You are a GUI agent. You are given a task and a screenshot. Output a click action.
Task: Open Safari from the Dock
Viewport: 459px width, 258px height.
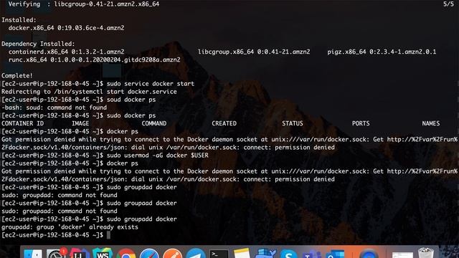click(149, 254)
